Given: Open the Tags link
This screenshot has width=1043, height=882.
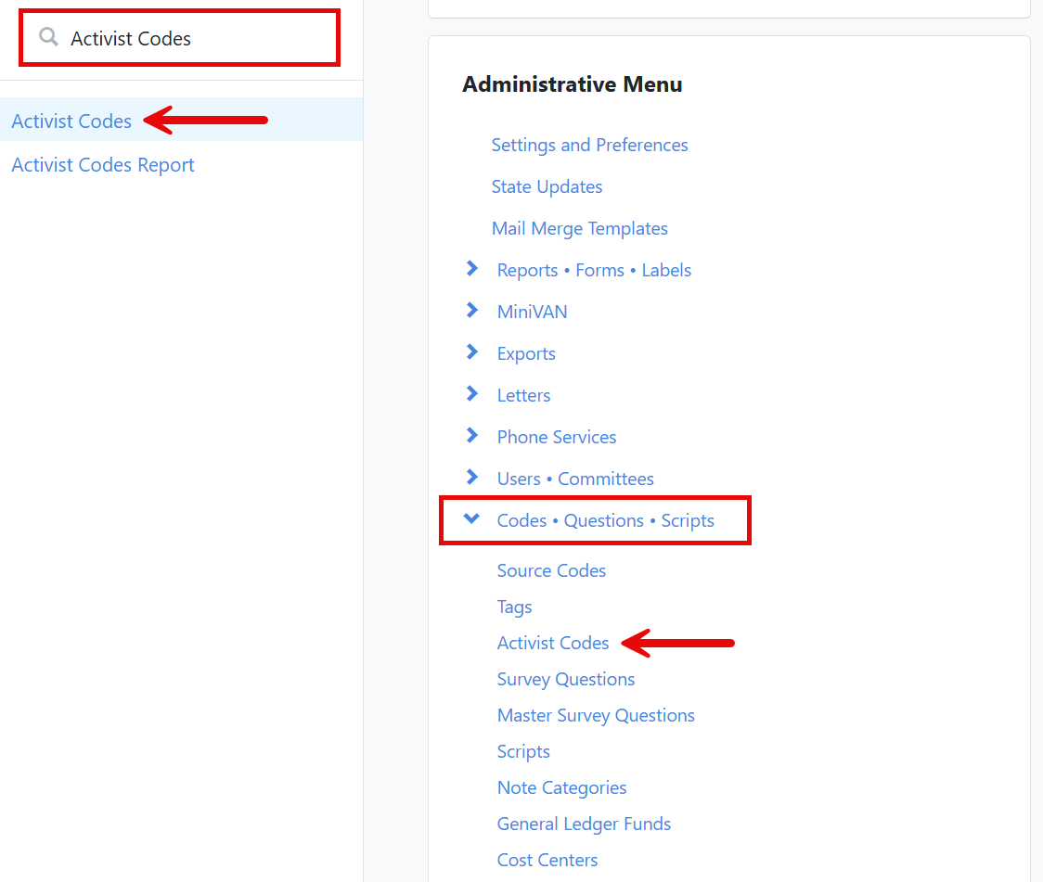Looking at the screenshot, I should (514, 607).
